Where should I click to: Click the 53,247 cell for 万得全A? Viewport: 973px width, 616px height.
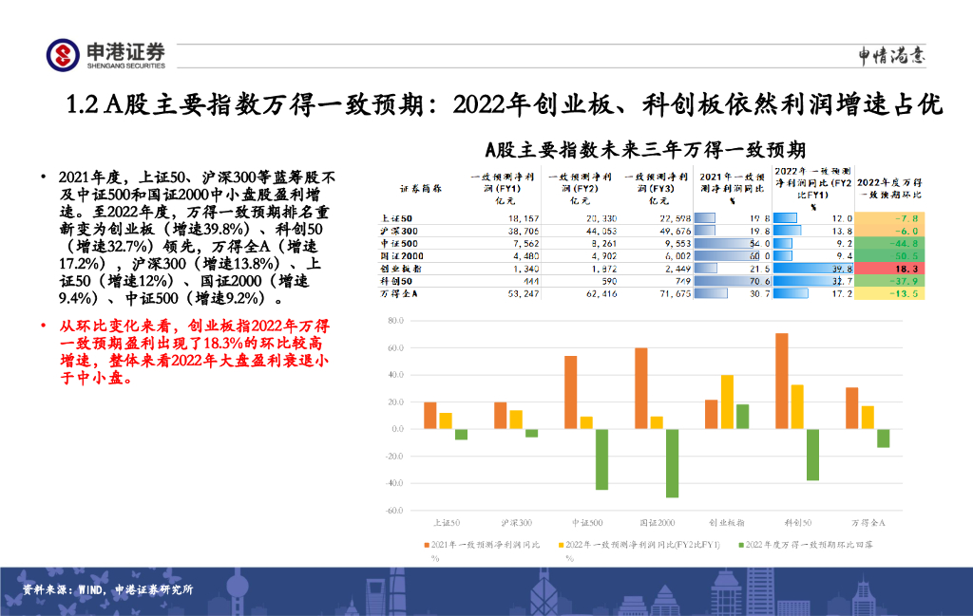tap(524, 293)
